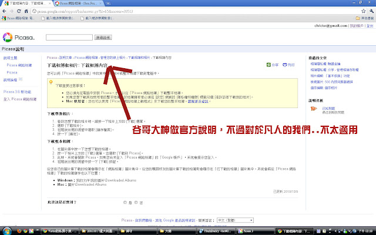Click the green share icon
Image resolution: width=376 pixels, height=235 pixels.
coord(268,65)
